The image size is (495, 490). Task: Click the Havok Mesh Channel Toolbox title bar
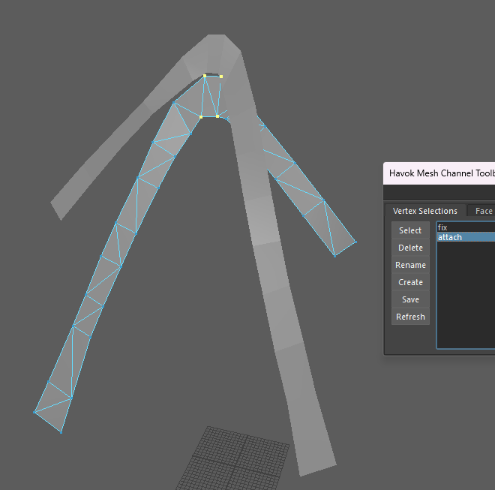439,173
